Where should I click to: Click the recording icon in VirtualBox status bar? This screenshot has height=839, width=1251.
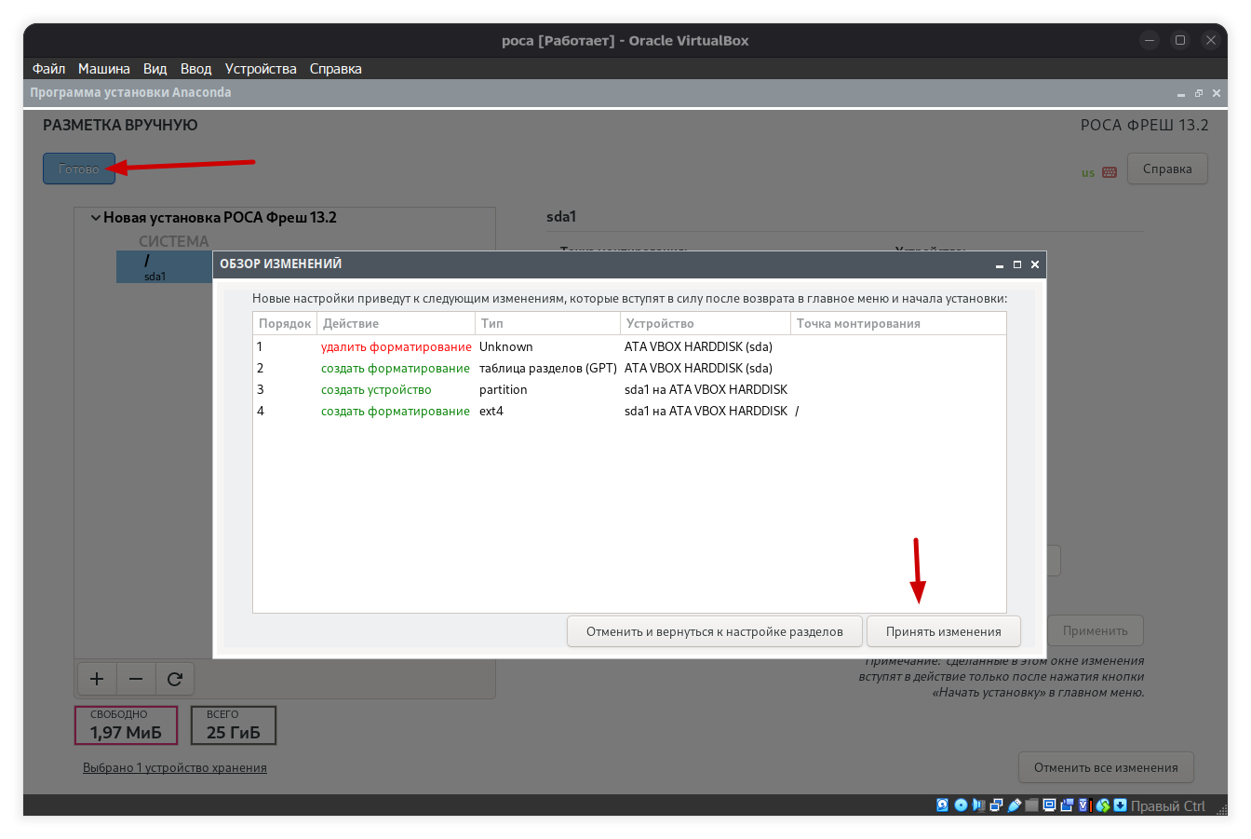(1067, 805)
